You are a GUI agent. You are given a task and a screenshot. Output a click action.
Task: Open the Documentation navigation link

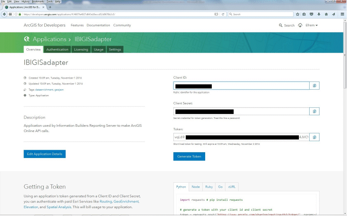point(98,25)
